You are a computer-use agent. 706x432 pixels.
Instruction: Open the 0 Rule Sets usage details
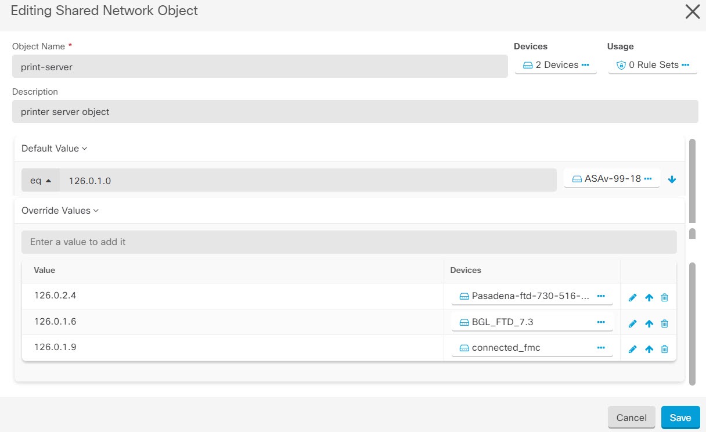pyautogui.click(x=649, y=64)
